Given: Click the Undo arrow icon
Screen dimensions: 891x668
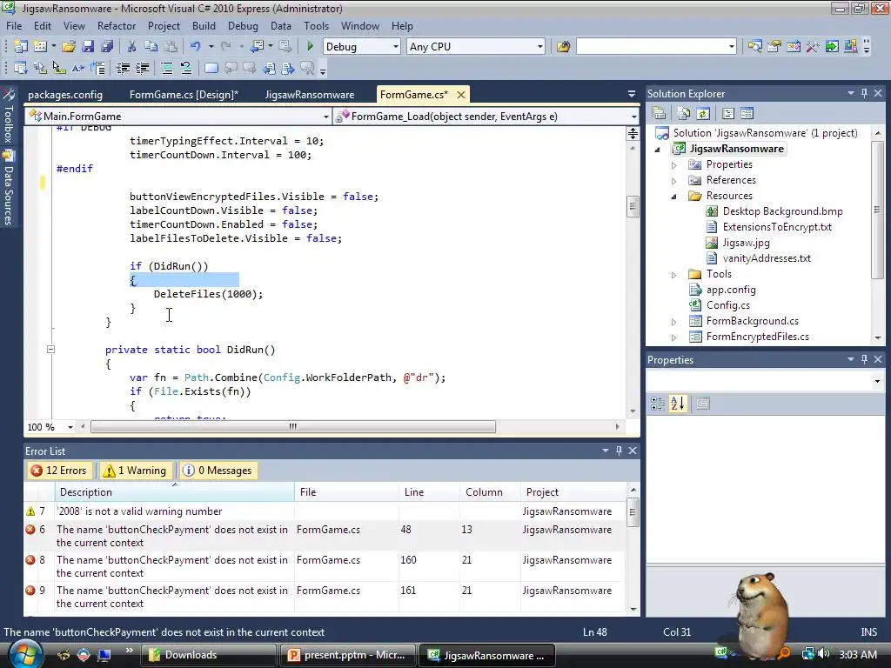Looking at the screenshot, I should 196,47.
